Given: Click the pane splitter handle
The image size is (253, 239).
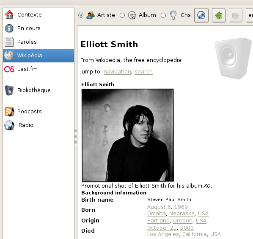Looking at the screenshot, I should (x=76, y=136).
